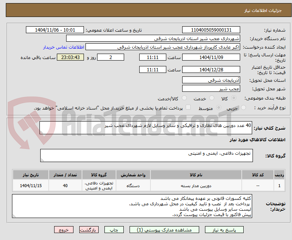Image resolution: width=292 pixels, height=240 pixels.
Task: Click the row number 1 cell
Action: 279,186
